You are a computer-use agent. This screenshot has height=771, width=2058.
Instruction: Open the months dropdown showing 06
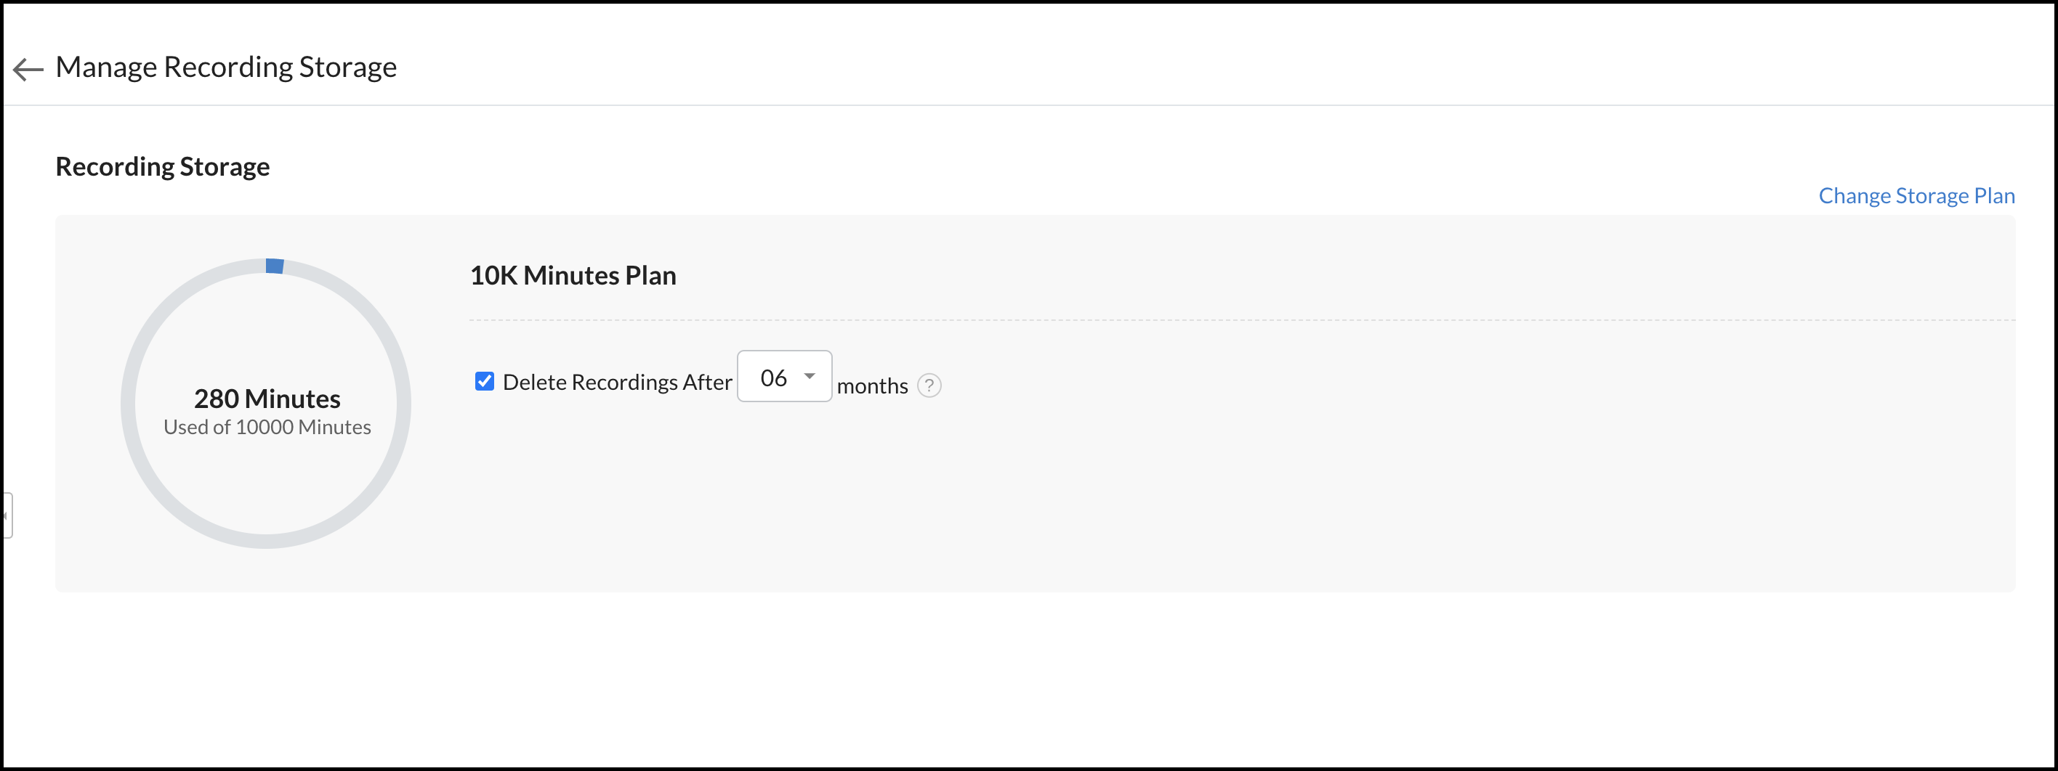pos(783,377)
